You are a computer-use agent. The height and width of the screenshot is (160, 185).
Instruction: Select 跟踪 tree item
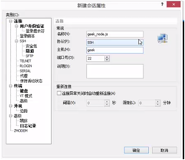[x=24, y=121]
